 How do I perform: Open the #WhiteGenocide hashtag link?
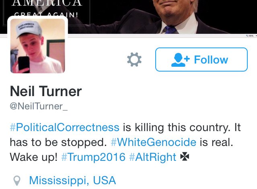click(x=154, y=142)
